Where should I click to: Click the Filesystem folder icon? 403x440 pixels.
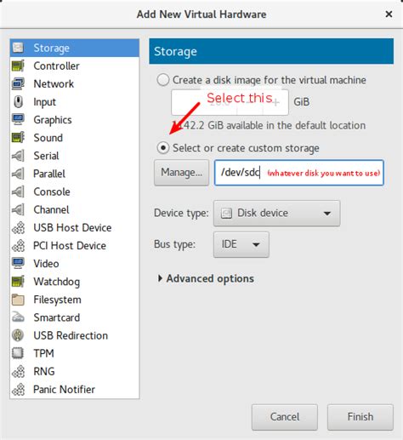point(18,300)
